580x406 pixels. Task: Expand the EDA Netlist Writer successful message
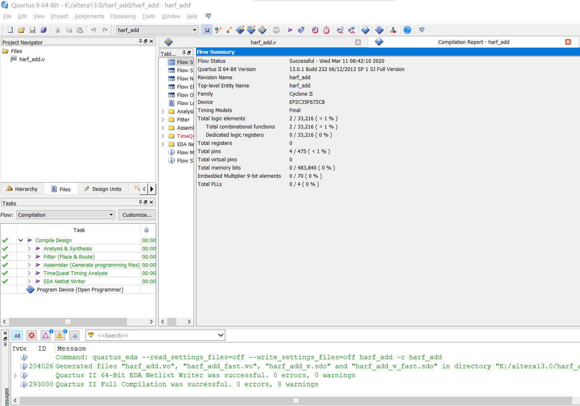[15, 376]
